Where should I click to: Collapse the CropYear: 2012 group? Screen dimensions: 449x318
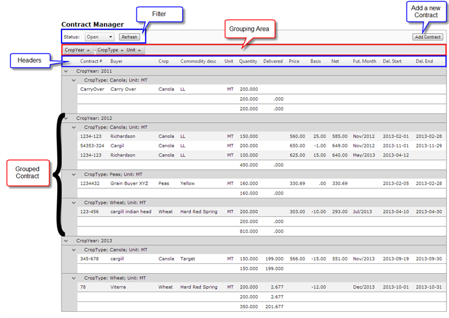(66, 118)
